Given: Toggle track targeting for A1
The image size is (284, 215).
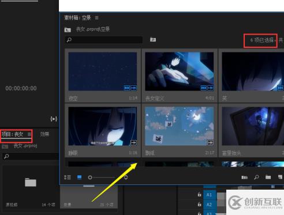Looking at the screenshot, I should (209, 195).
